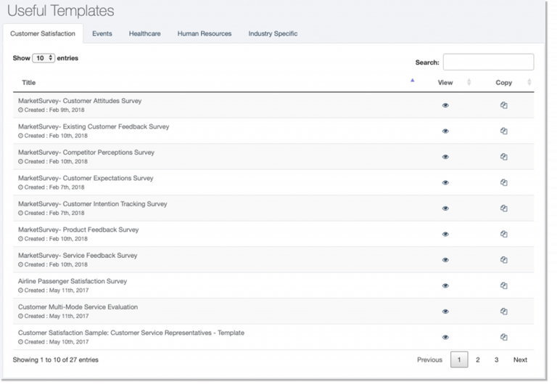
Task: Click the MarketSurvey- Customer Intention Tracking Survey title
Action: [92, 204]
